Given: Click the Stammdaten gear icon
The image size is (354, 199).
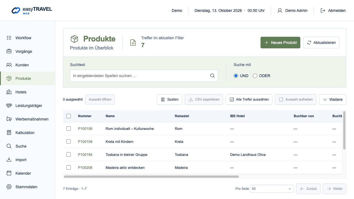Looking at the screenshot, I should coord(9,187).
